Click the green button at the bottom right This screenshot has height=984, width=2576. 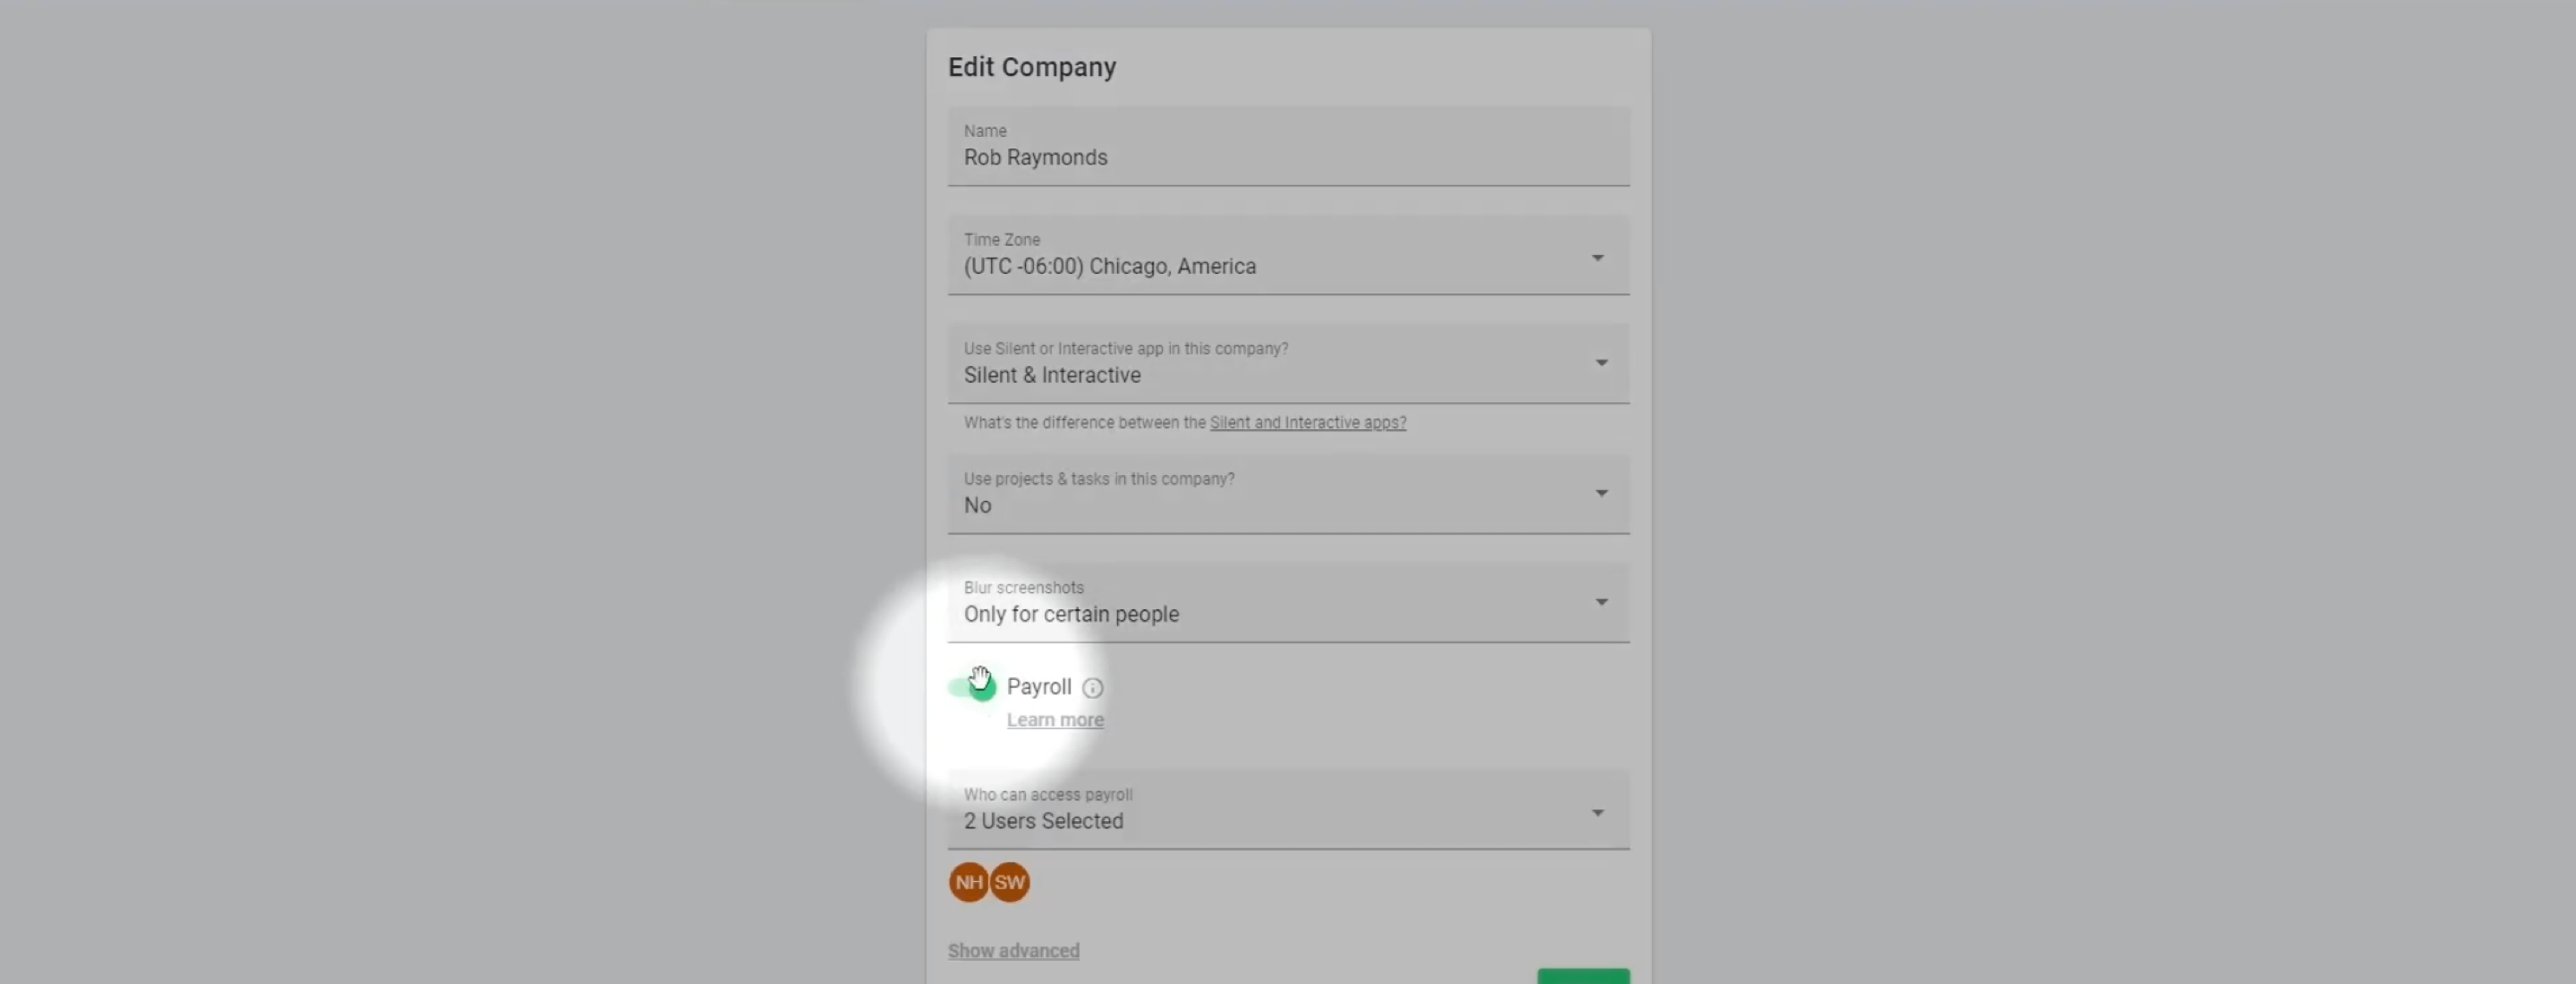(x=1582, y=976)
